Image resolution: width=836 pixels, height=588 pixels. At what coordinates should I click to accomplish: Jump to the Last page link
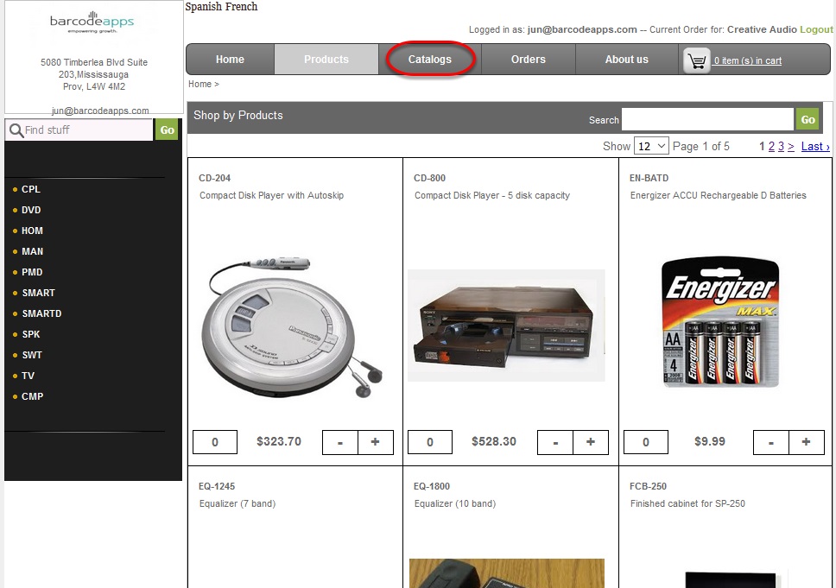(x=815, y=147)
